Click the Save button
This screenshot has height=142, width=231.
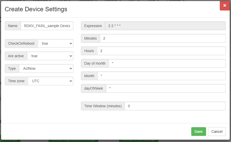pos(198,132)
